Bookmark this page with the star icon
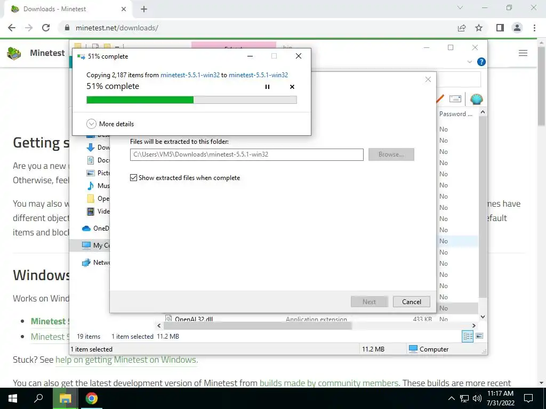The image size is (546, 409). click(479, 28)
